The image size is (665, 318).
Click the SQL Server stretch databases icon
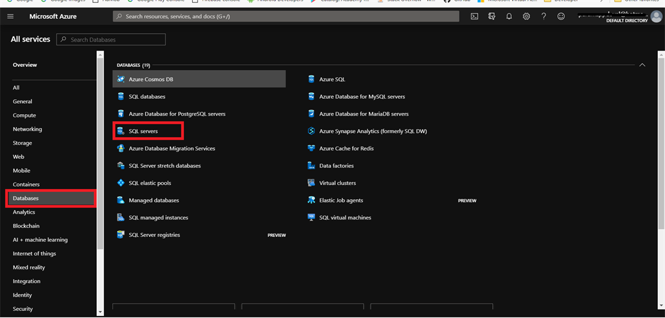(121, 165)
